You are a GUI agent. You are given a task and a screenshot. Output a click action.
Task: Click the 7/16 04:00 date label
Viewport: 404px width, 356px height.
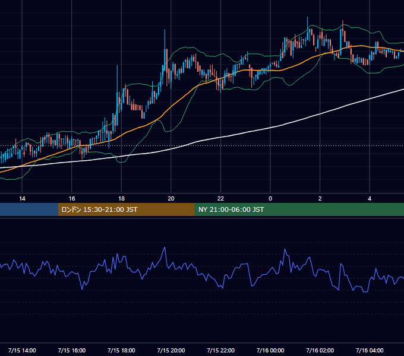[370, 350]
